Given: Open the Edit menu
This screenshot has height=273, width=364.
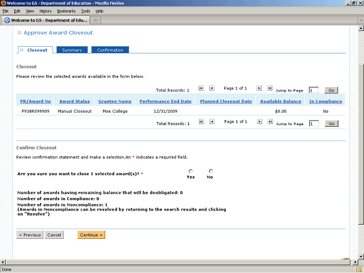Looking at the screenshot, I should click(17, 11).
